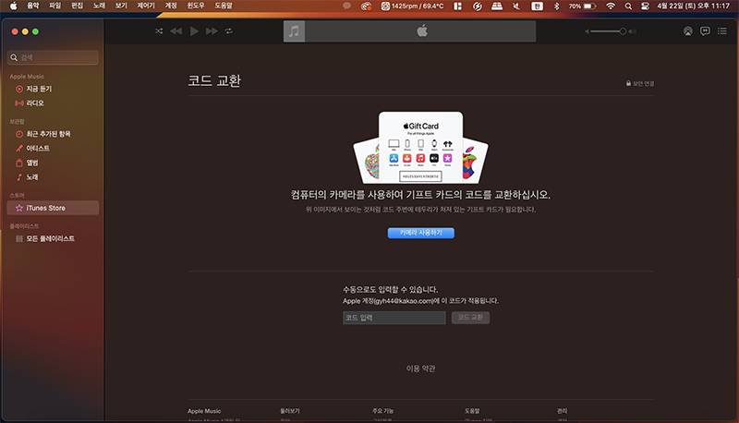Click the fan speed 1425rpm status item
The height and width of the screenshot is (423, 739).
coord(412,6)
